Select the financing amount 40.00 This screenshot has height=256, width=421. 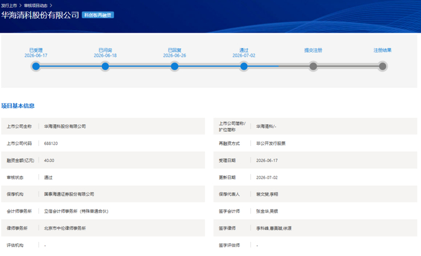(49, 160)
